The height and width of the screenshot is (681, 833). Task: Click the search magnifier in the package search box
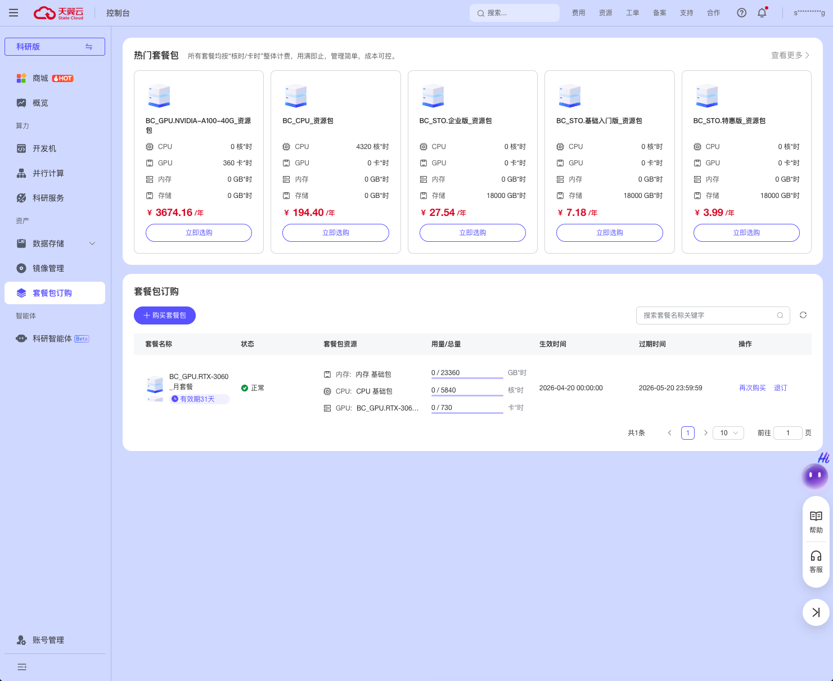click(x=780, y=315)
